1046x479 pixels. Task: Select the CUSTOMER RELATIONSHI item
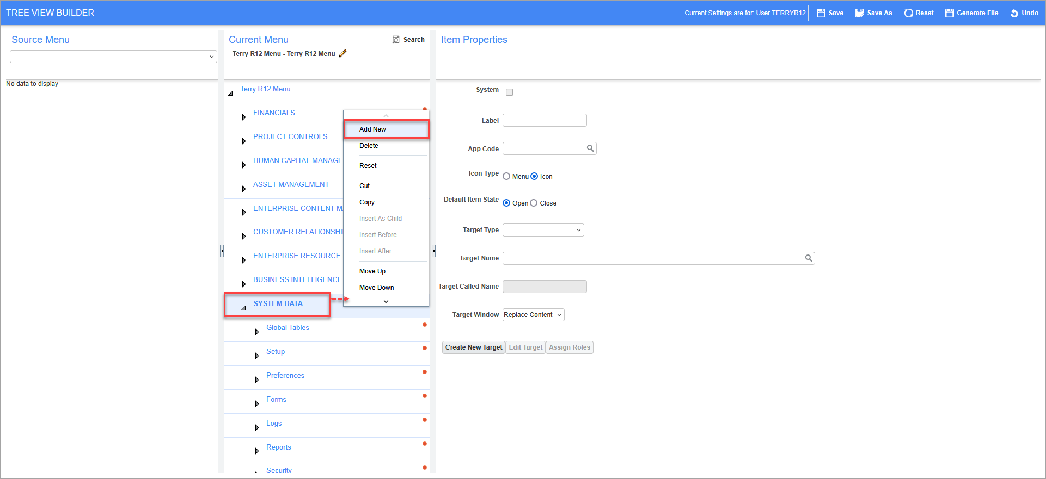[298, 232]
